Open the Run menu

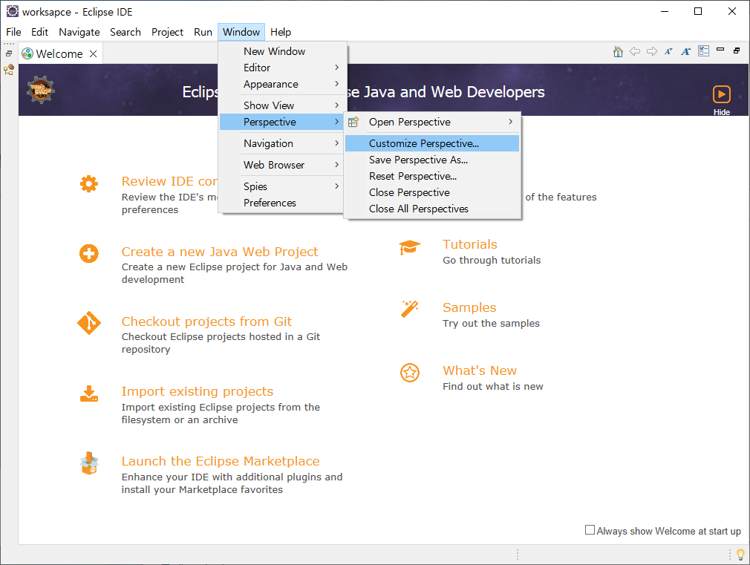[203, 32]
